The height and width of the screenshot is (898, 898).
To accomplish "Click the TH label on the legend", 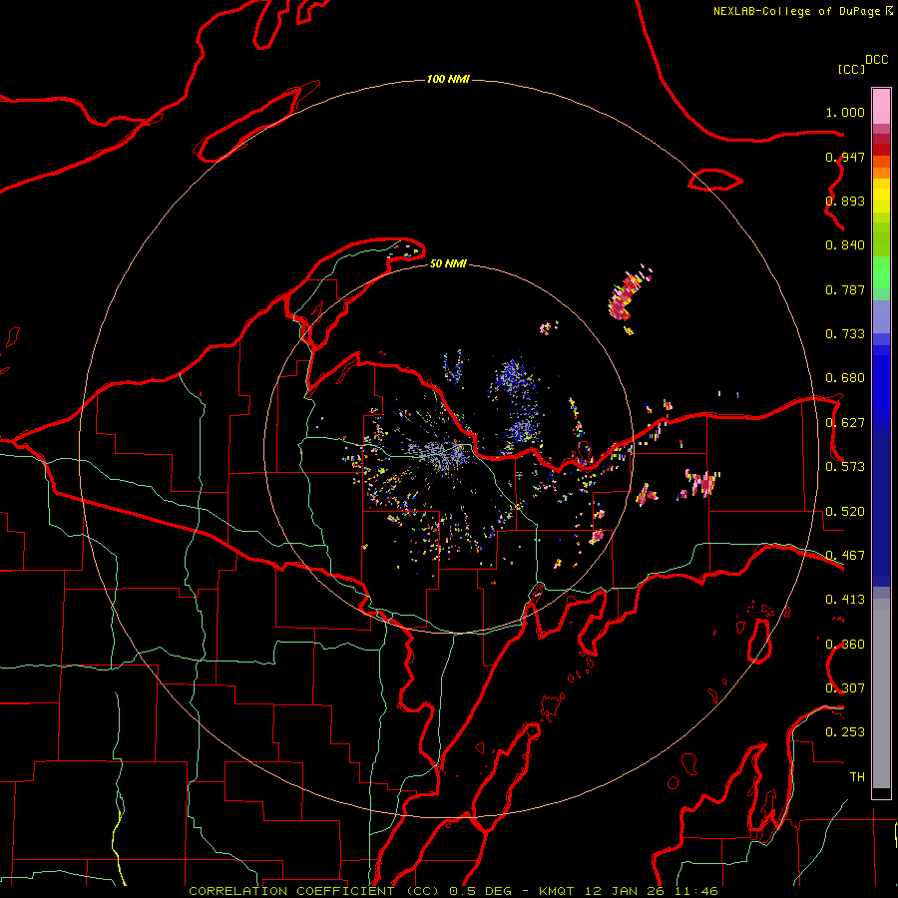I will pos(857,776).
